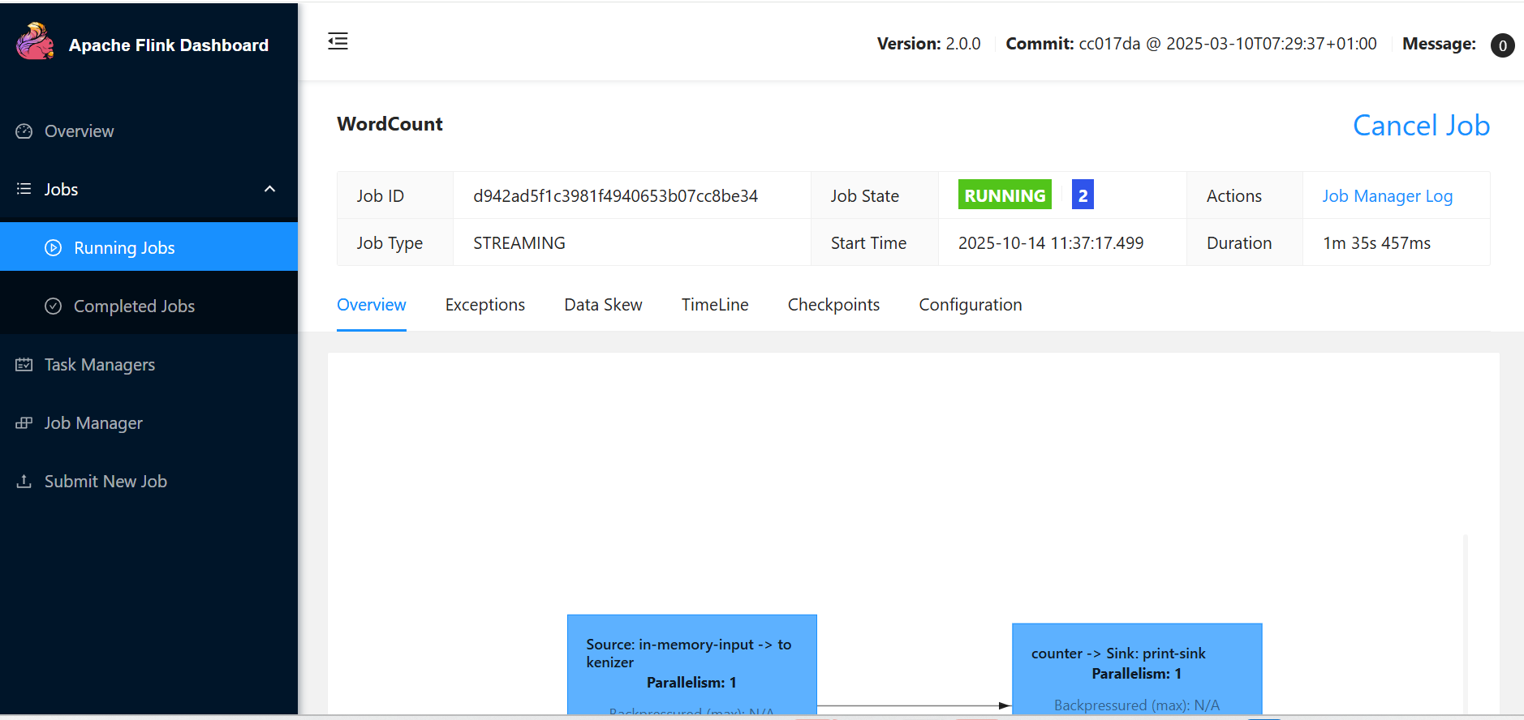Screen dimensions: 1524x720
Task: Select the Source: in-memory-input tokenizer node
Action: click(691, 665)
